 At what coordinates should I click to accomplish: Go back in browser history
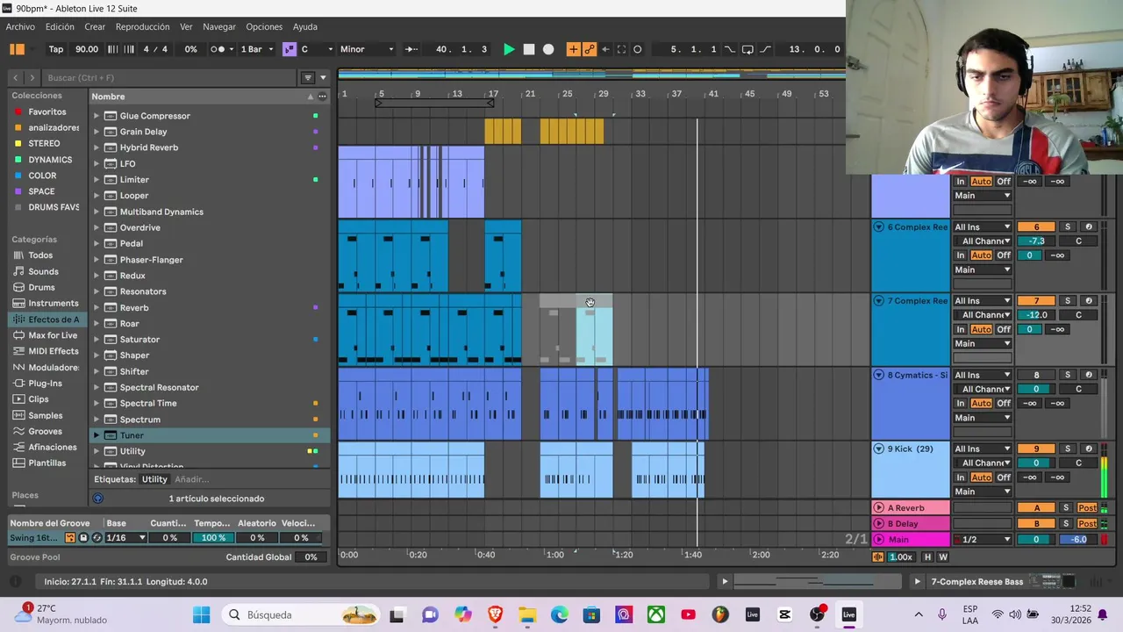click(x=15, y=77)
